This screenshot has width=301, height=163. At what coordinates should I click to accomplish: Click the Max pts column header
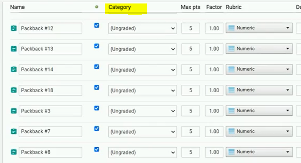coord(190,7)
